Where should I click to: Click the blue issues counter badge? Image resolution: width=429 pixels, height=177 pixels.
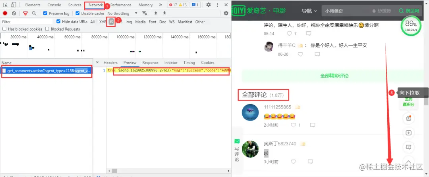click(195, 5)
